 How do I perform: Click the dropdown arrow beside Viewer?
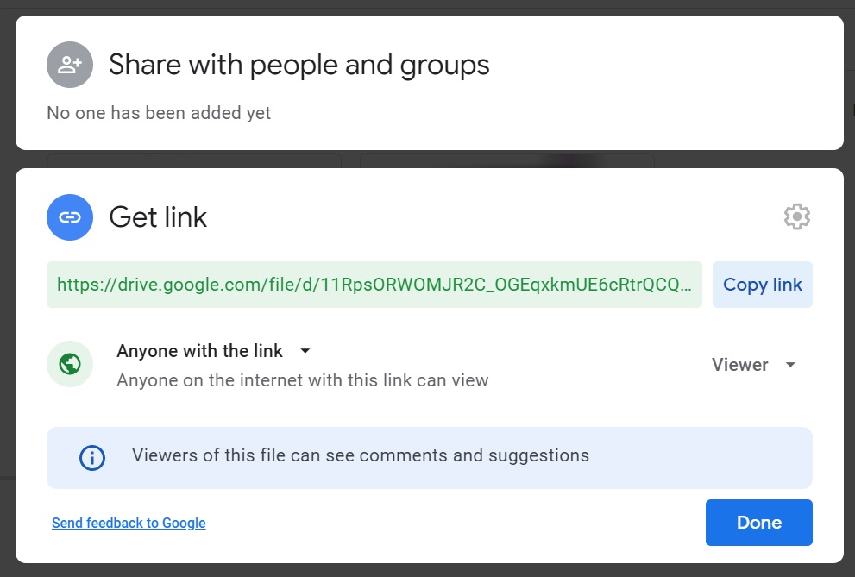tap(789, 365)
